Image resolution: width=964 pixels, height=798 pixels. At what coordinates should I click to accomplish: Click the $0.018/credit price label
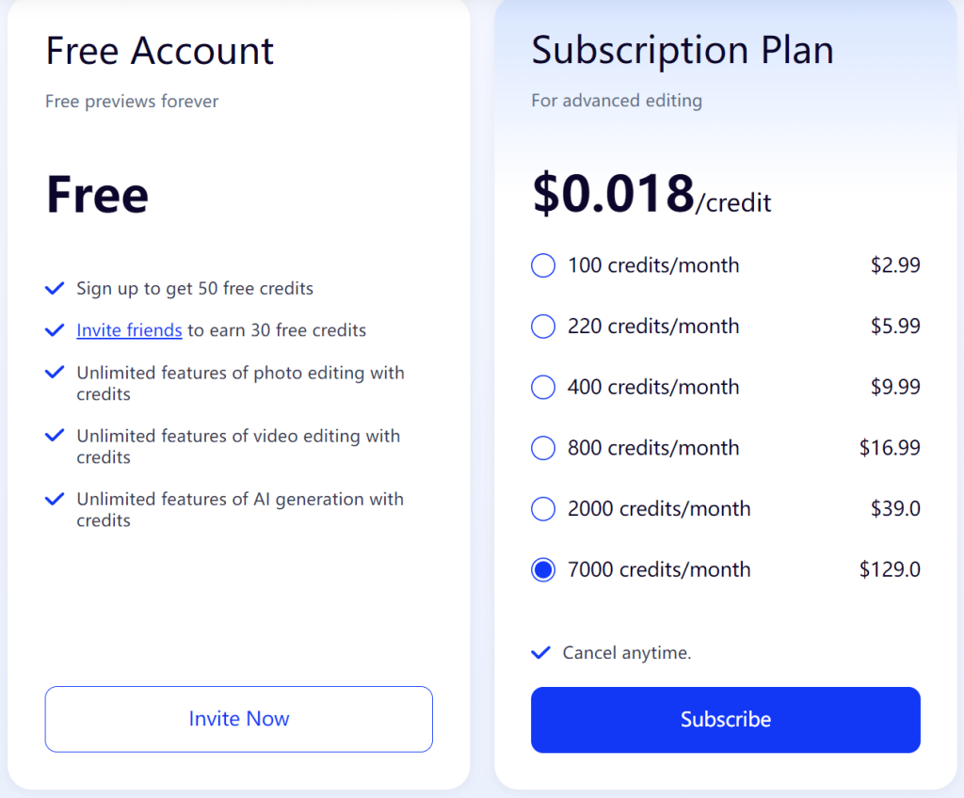[x=651, y=193]
